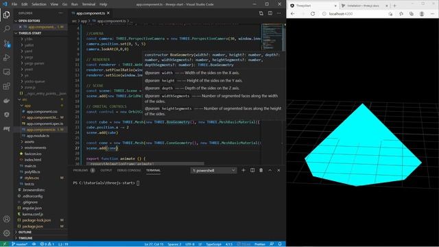Open the Remote Explorer view

6,72
